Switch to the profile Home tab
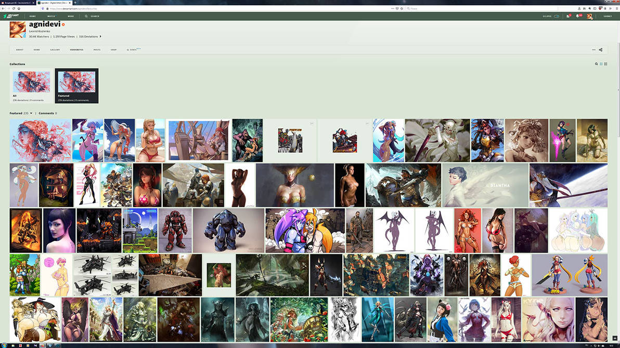Image resolution: width=620 pixels, height=348 pixels. [37, 50]
